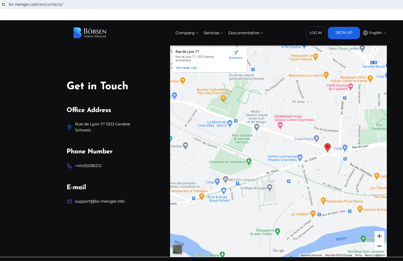This screenshot has height=261, width=403.
Task: Click the red location pin on map
Action: (x=327, y=147)
